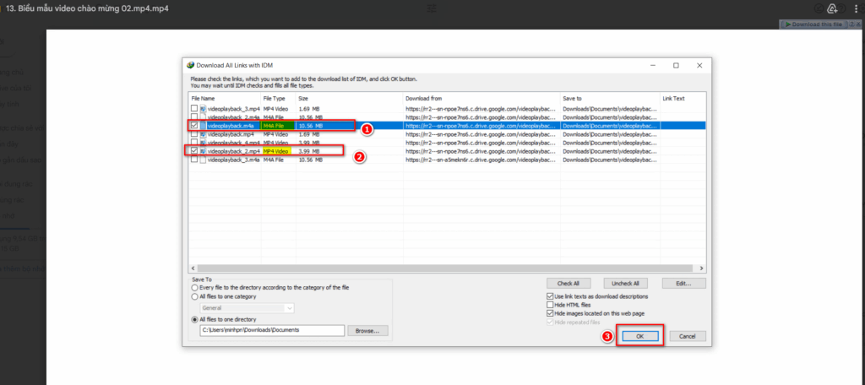Select the videoplayback.m4a file name
The width and height of the screenshot is (865, 385).
coord(231,126)
